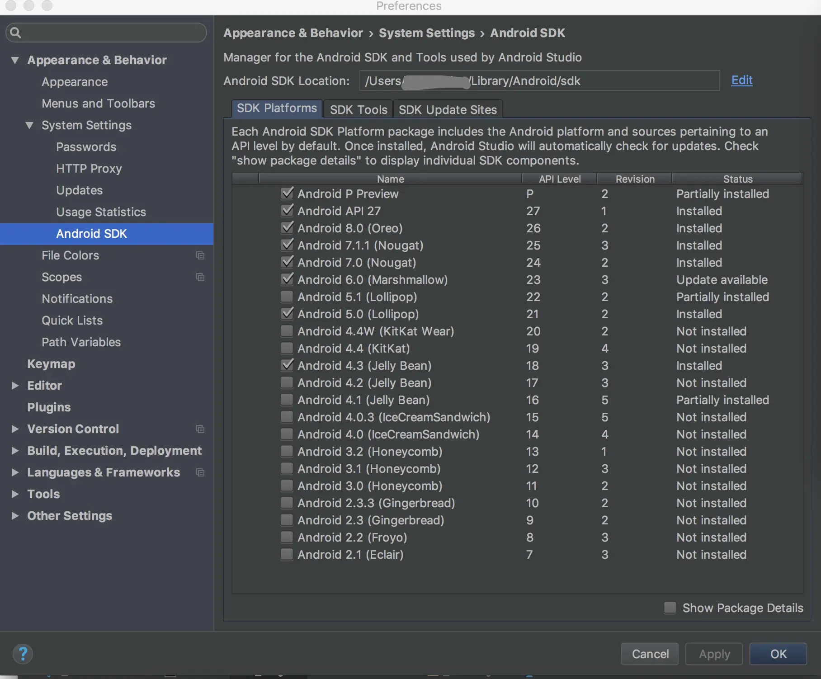Image resolution: width=821 pixels, height=679 pixels.
Task: Uncheck Android 4.3 (Jelly Bean) checkbox
Action: (x=287, y=365)
